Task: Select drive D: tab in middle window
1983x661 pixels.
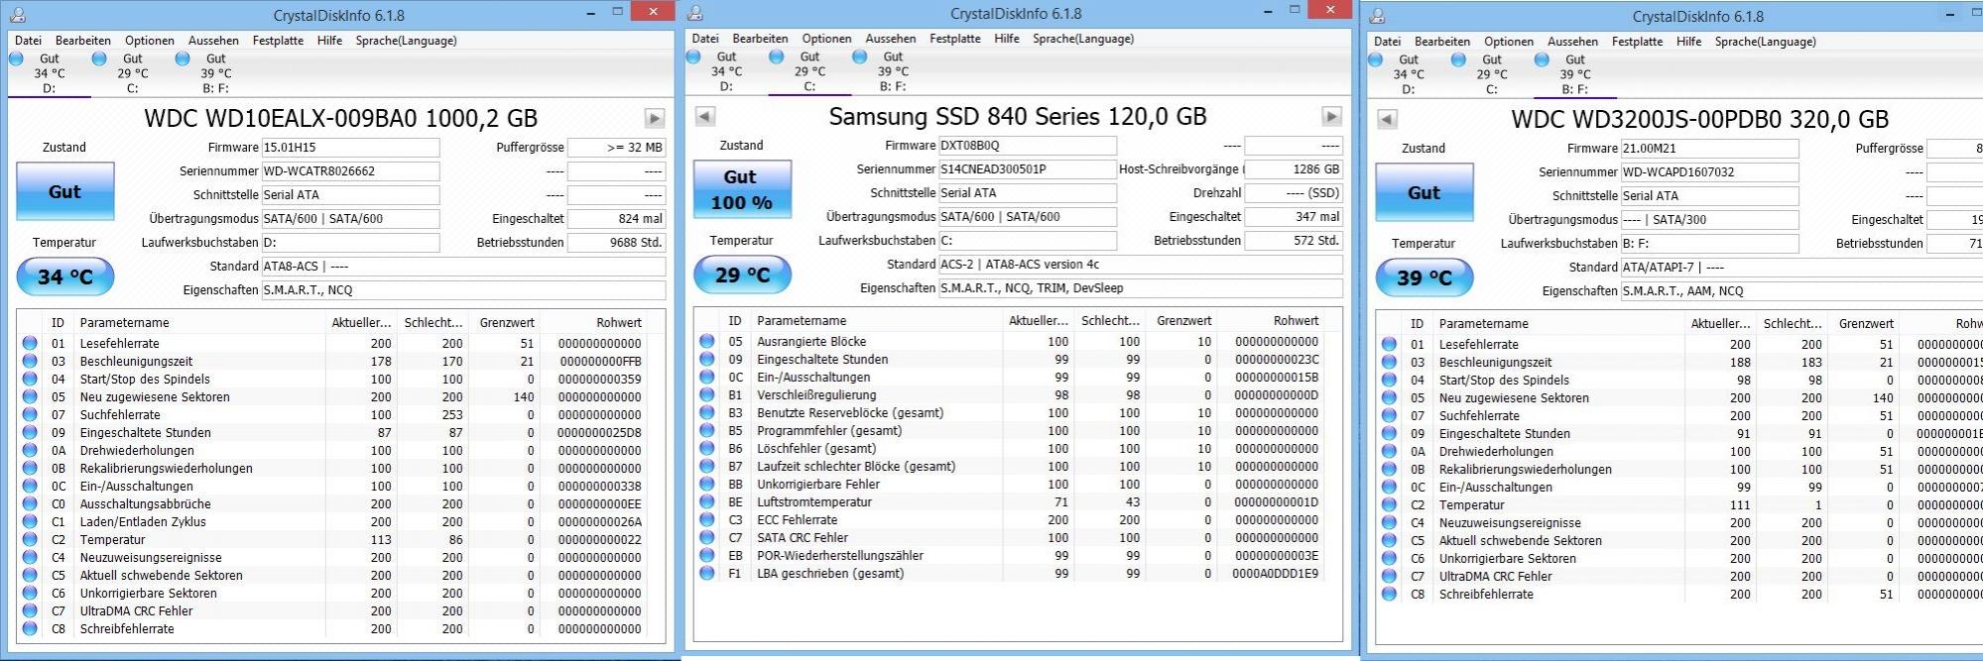Action: pos(726,71)
